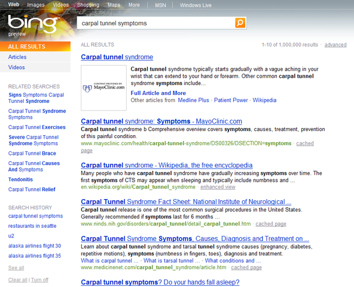This screenshot has height=287, width=354.
Task: Open Medline Plus article
Action: click(x=193, y=100)
